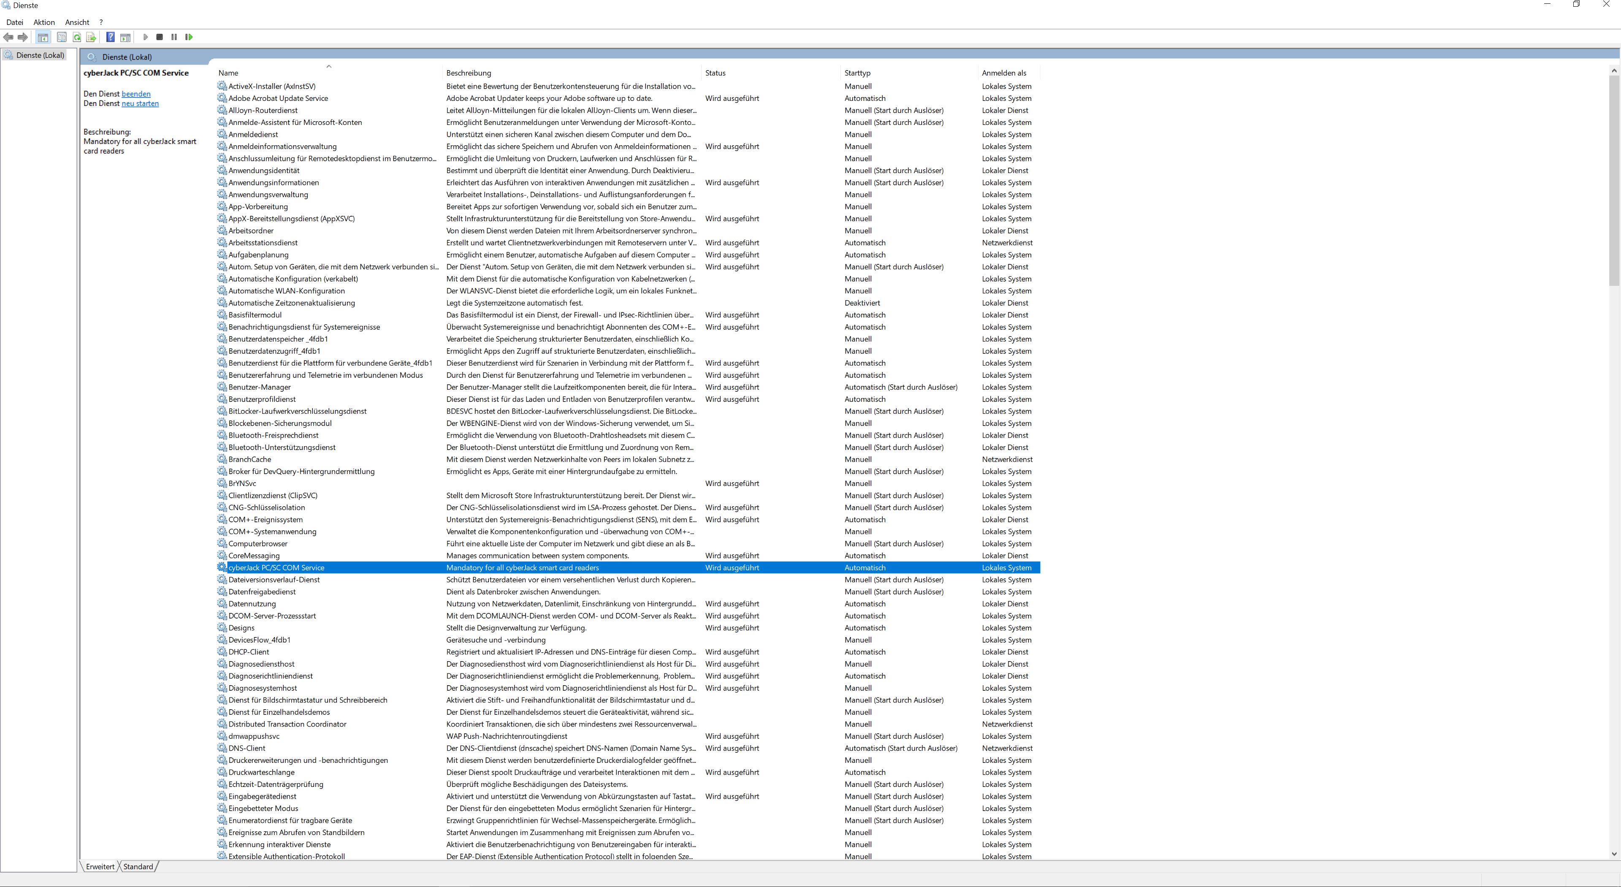Screen dimensions: 1621x887
Task: Select the Druckwarteschlange service row
Action: point(261,773)
